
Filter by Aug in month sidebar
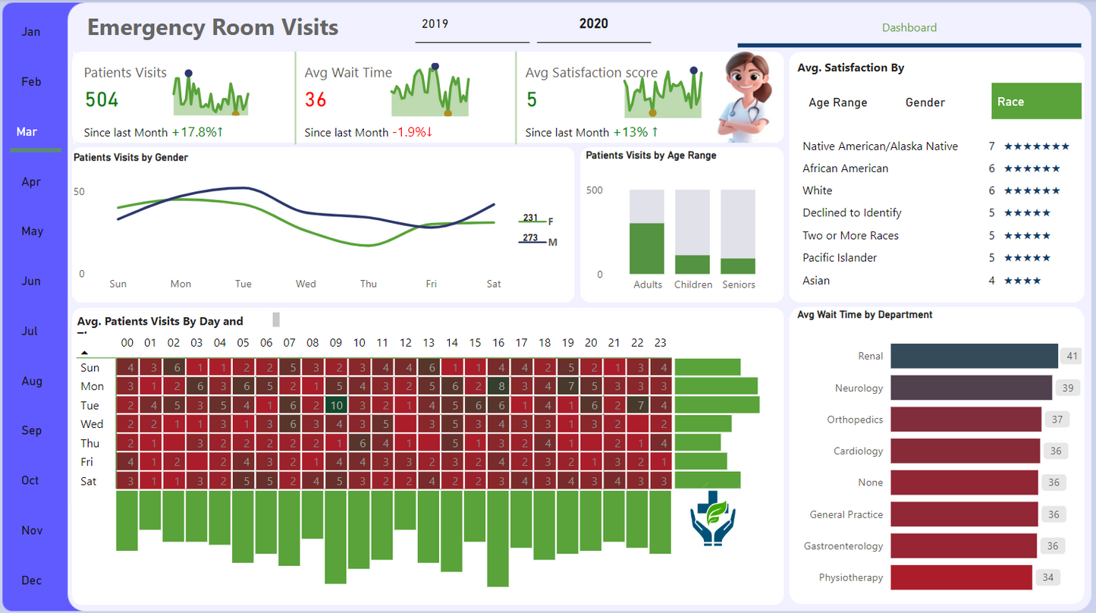[x=31, y=381]
